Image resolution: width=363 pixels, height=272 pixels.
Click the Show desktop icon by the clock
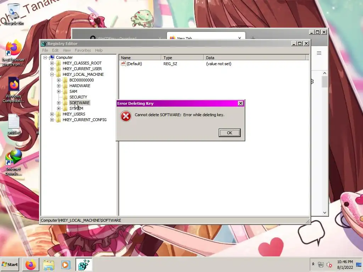(x=359, y=265)
